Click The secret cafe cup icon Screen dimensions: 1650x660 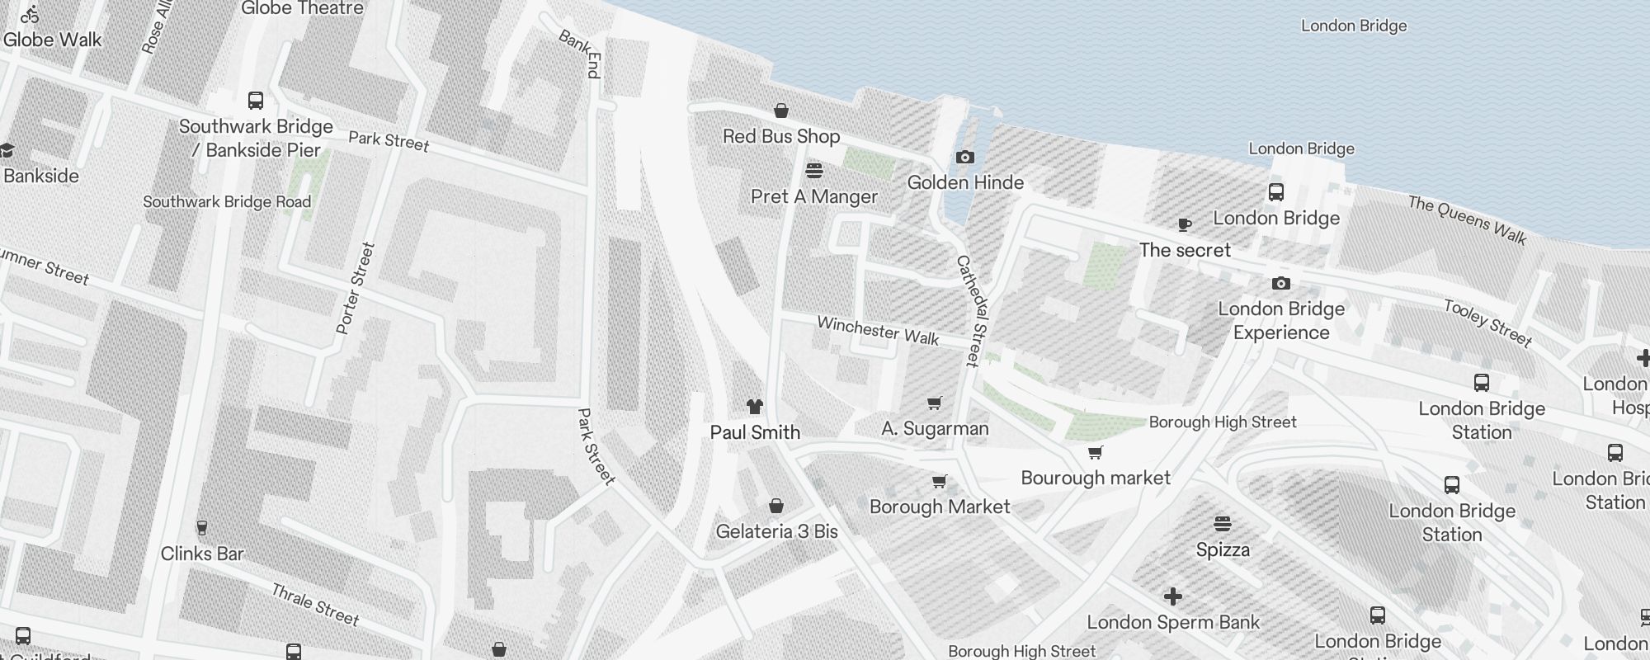pos(1184,224)
